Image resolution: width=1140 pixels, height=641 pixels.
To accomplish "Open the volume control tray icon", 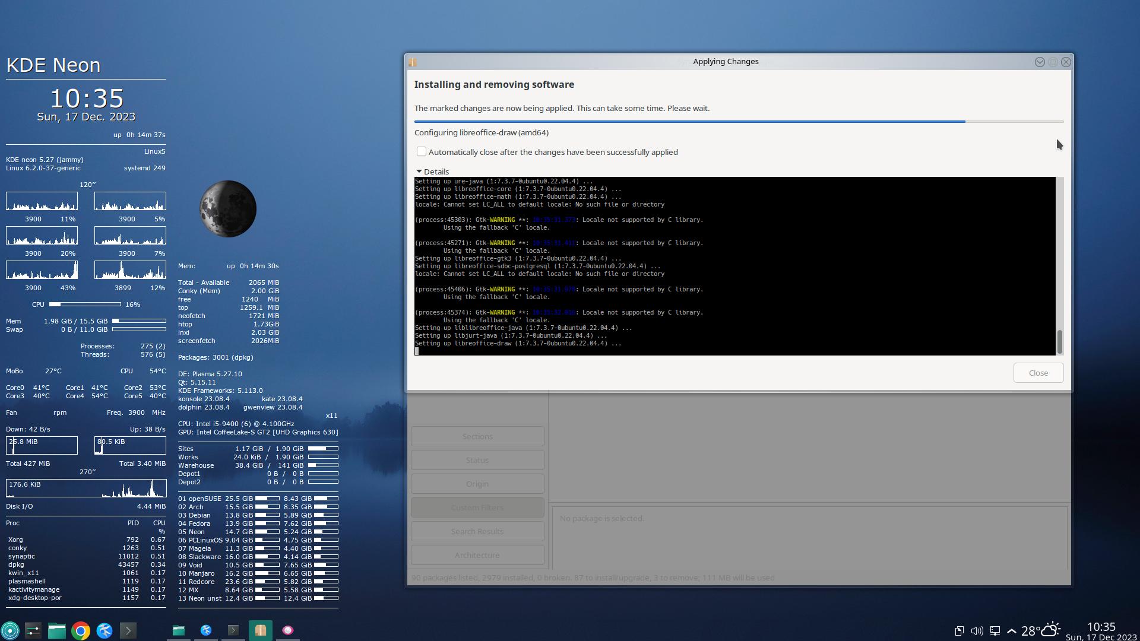I will point(977,631).
